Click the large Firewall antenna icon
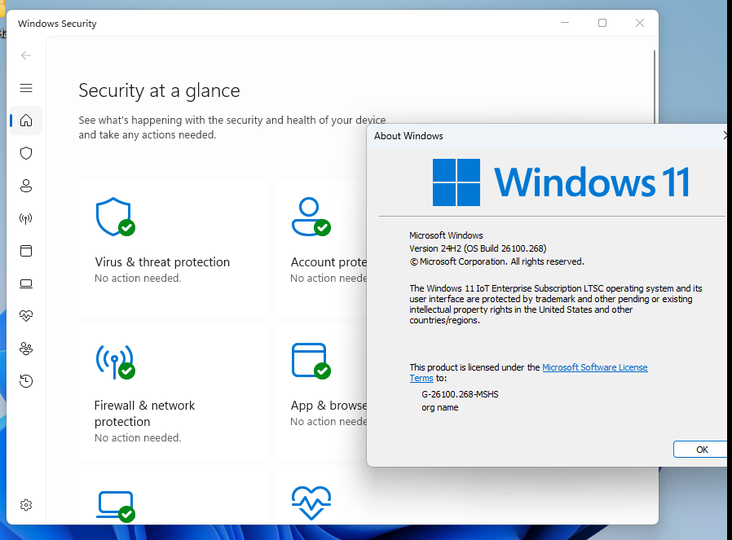This screenshot has width=732, height=540. (x=115, y=362)
